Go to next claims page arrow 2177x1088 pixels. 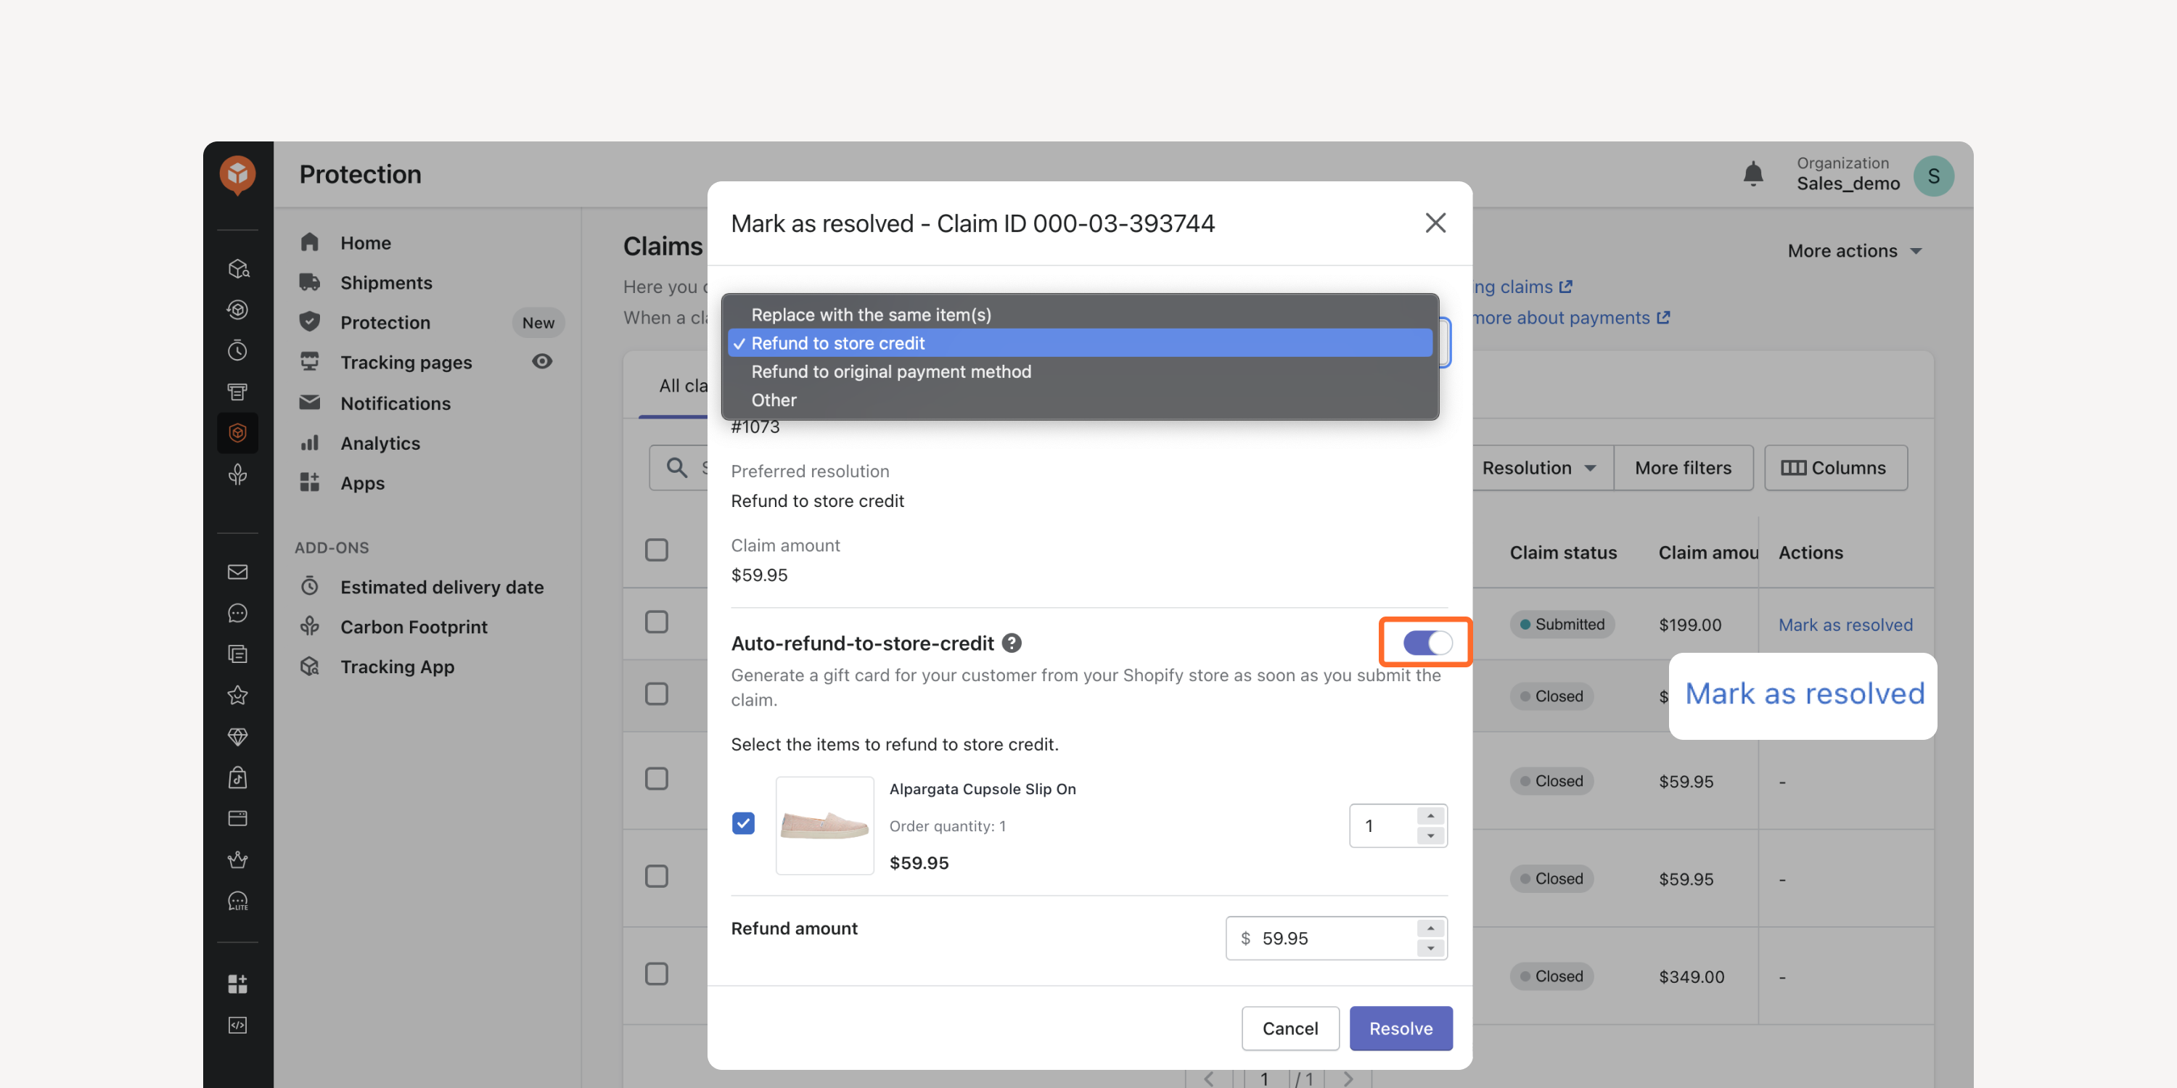coord(1348,1079)
